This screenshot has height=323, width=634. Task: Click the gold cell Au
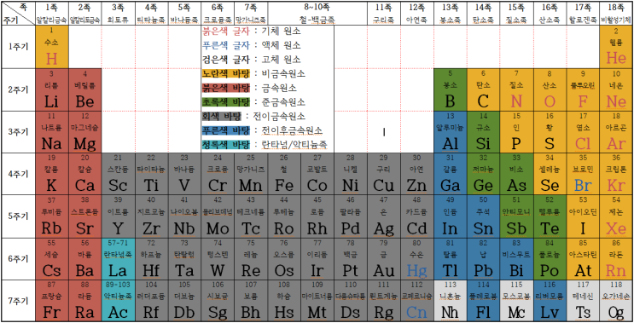click(x=384, y=259)
